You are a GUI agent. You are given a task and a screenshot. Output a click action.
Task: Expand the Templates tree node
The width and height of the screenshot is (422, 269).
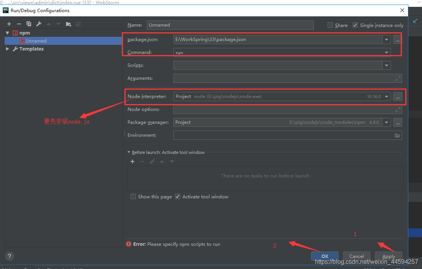point(8,49)
